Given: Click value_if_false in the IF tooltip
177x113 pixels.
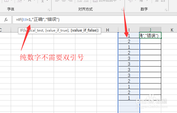Looking at the screenshot, I should [84, 30].
